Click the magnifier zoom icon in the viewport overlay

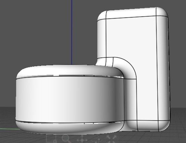pyautogui.click(x=66, y=139)
